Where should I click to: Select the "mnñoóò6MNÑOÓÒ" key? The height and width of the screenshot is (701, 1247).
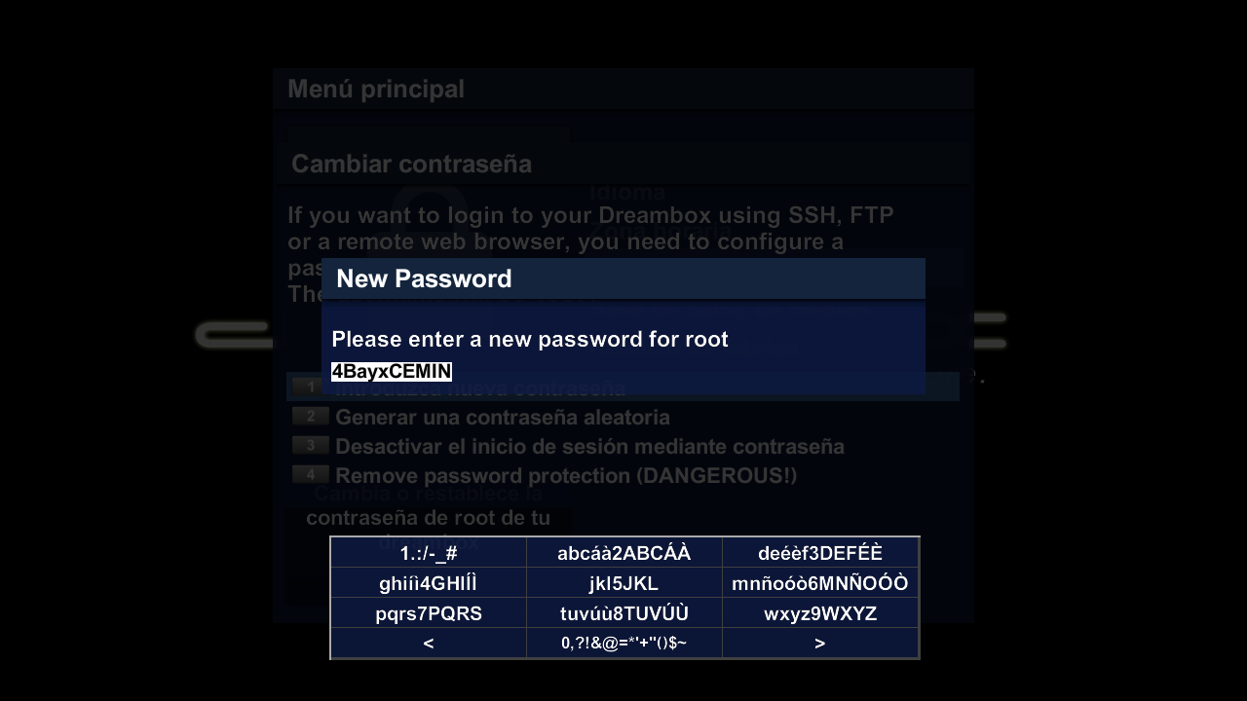point(819,583)
